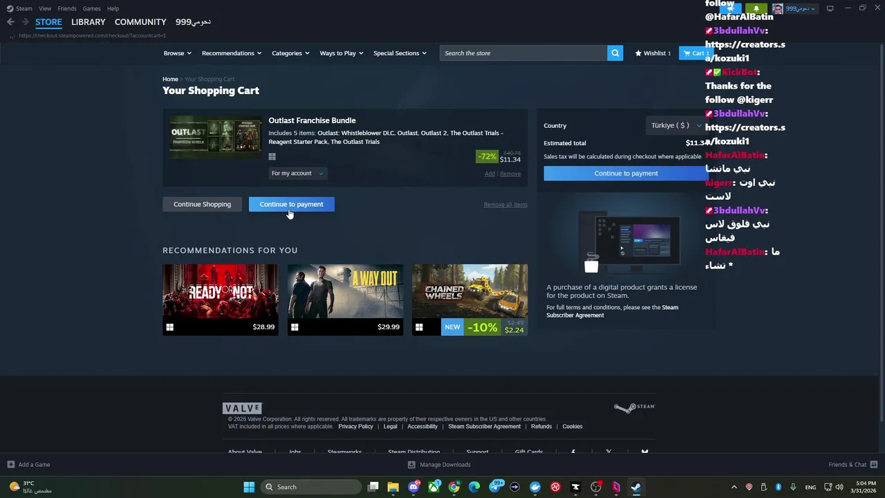
Task: Click the Valve logo in footer
Action: (242, 408)
